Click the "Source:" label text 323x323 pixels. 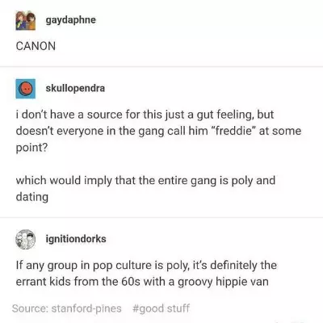(30, 308)
